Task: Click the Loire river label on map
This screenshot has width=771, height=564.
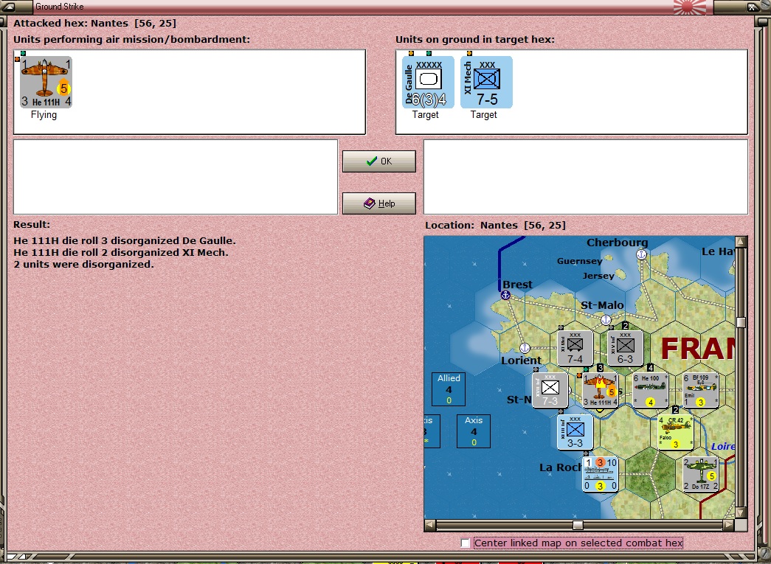Action: pos(723,446)
